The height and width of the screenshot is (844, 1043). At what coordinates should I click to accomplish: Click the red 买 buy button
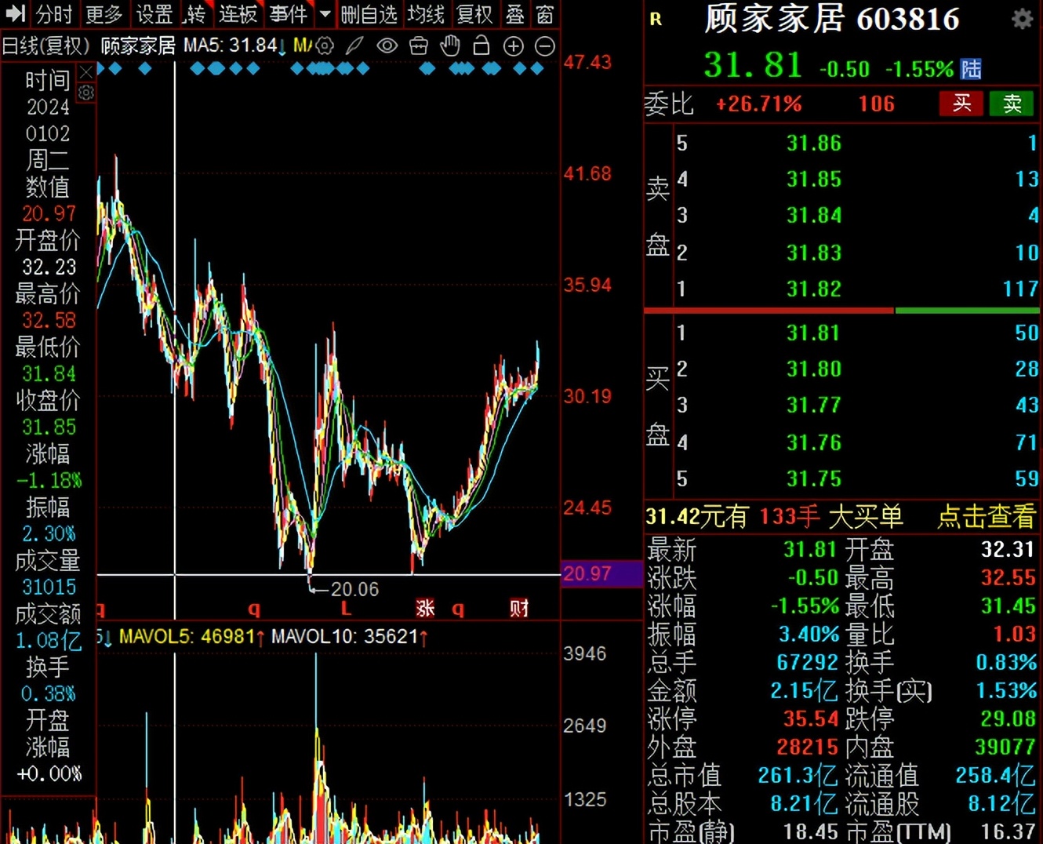(961, 104)
